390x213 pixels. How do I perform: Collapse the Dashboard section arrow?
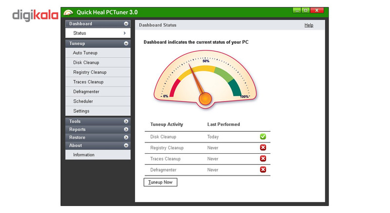(x=126, y=23)
